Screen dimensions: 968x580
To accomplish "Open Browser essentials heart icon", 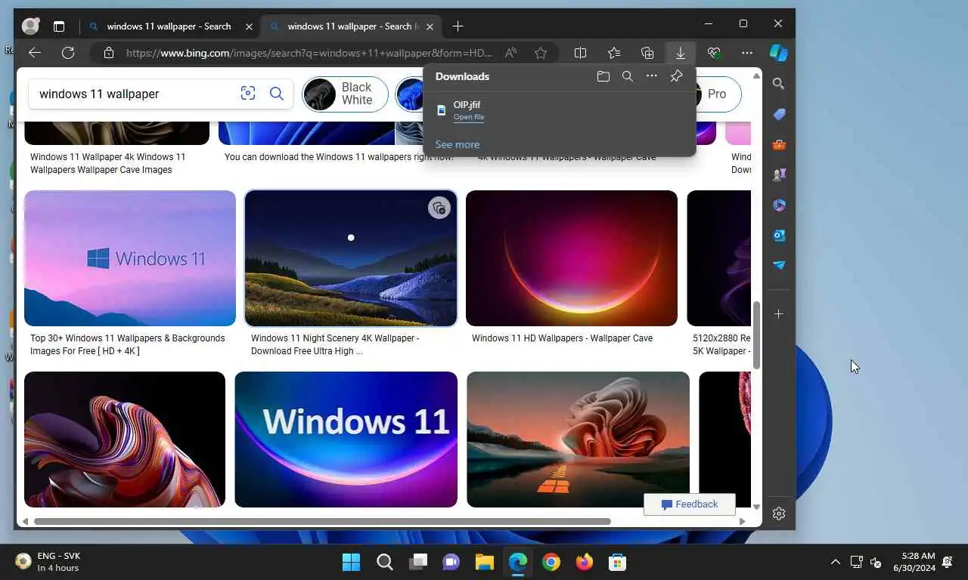I will [714, 53].
